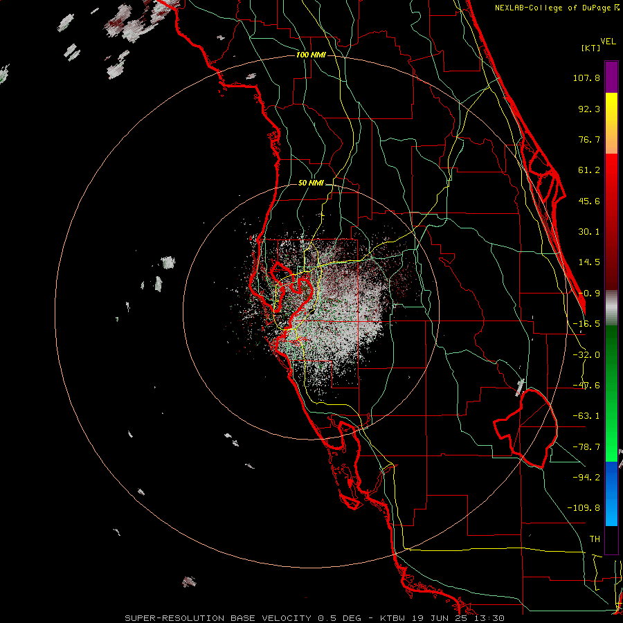The width and height of the screenshot is (623, 623).
Task: Click the -78.7 velocity scale value
Action: tap(586, 447)
